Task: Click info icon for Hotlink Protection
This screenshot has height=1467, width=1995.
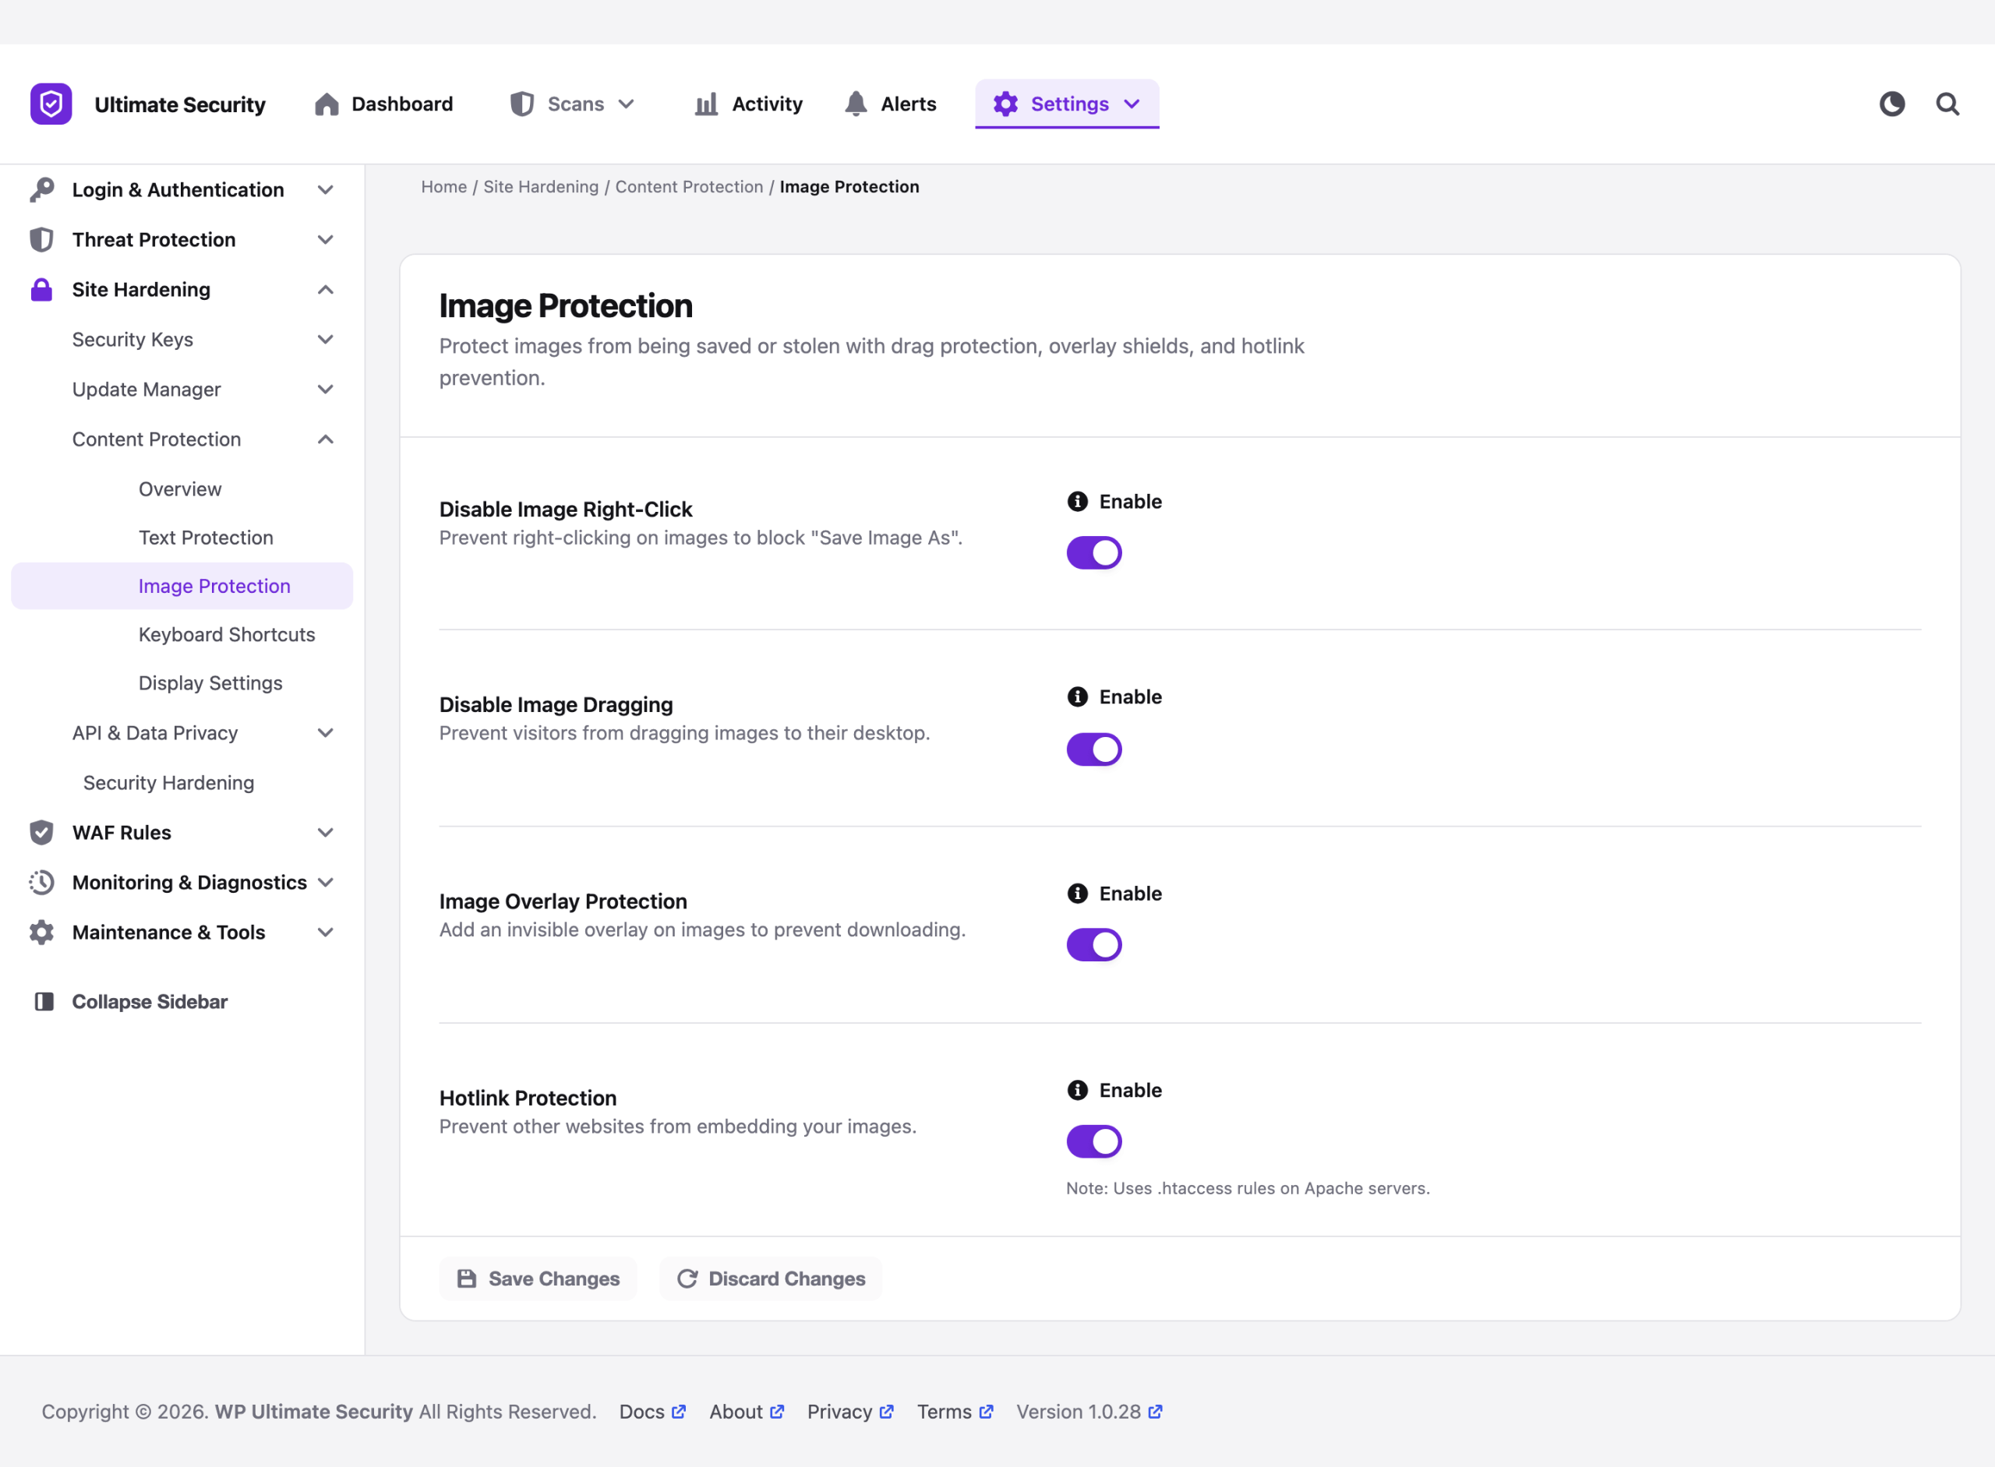Action: tap(1078, 1090)
